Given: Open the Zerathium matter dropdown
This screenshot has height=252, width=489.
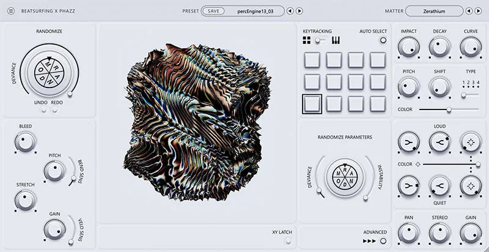Looking at the screenshot, I should [434, 11].
